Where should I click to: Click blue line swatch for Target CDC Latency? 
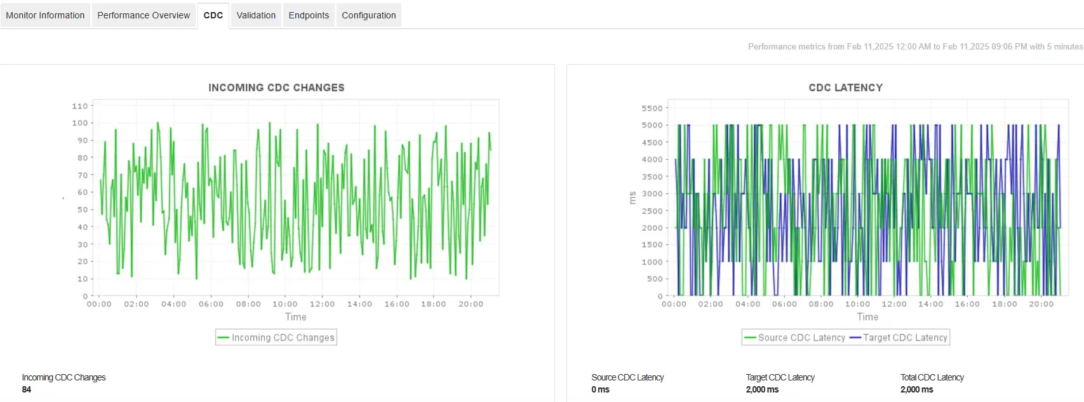pos(855,337)
